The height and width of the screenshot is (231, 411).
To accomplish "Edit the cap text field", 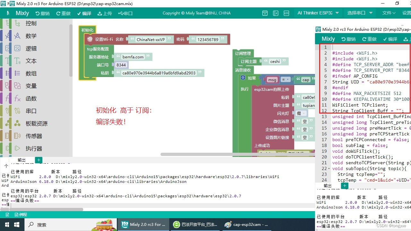I will (x=306, y=80).
